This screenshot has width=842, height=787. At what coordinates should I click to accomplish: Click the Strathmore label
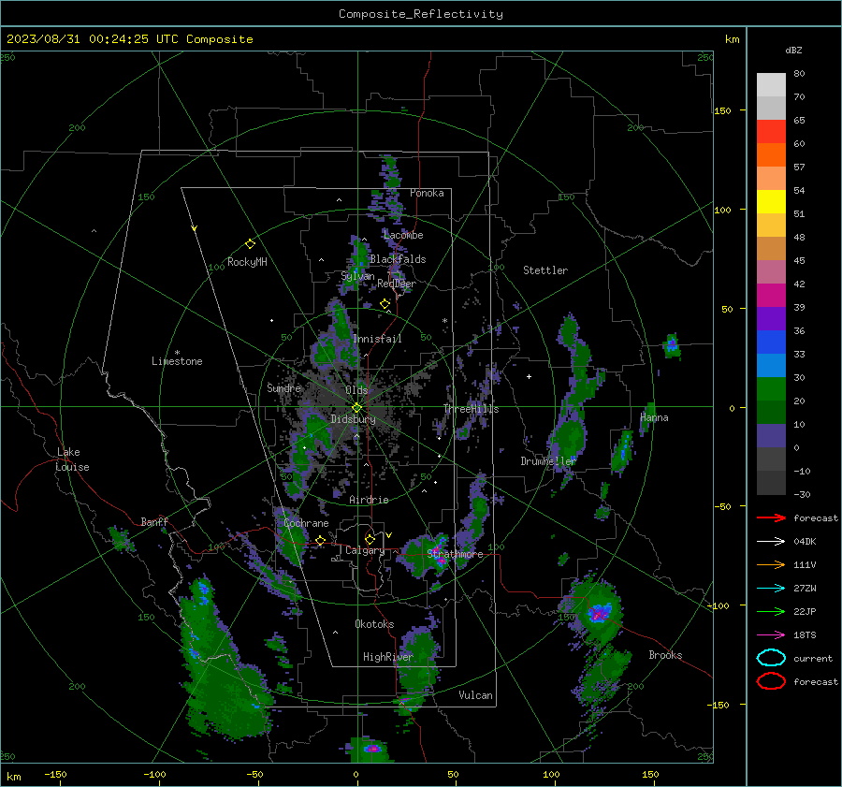pos(455,554)
